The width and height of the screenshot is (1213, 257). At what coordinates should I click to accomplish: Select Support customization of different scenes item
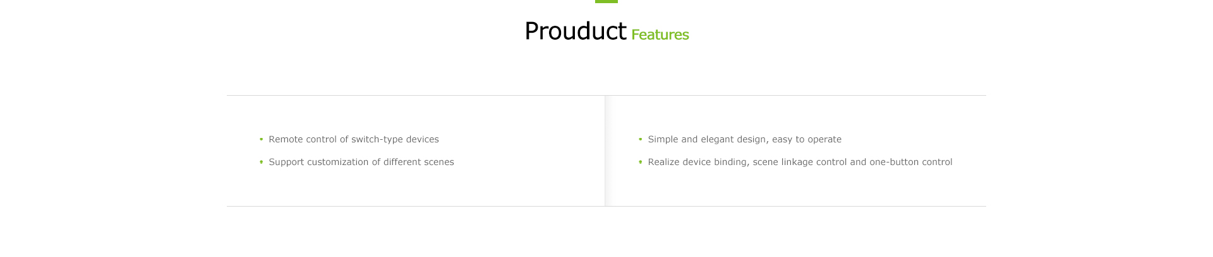coord(361,162)
